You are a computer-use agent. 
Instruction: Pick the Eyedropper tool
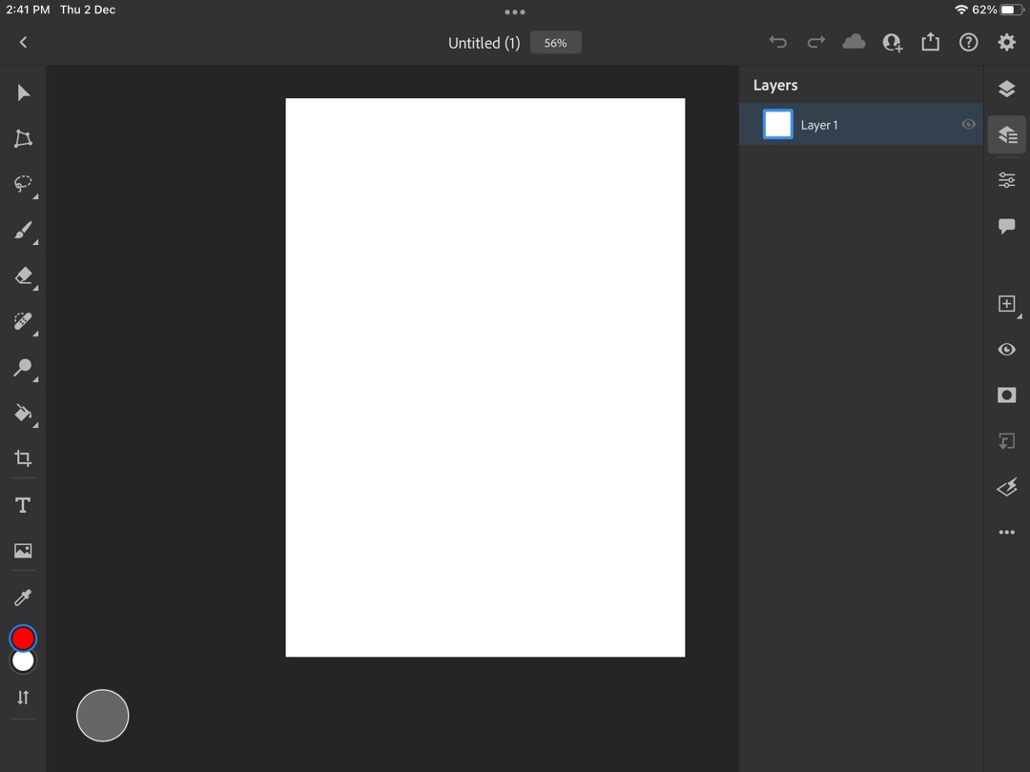(x=23, y=598)
